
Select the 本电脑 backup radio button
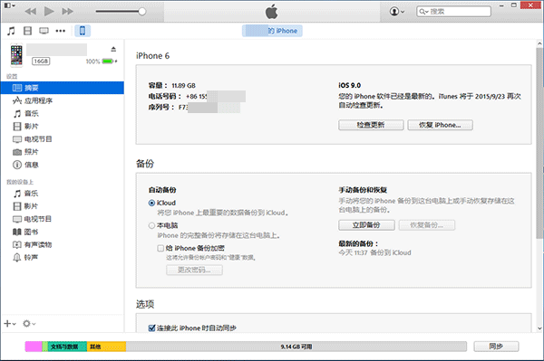[x=151, y=225]
